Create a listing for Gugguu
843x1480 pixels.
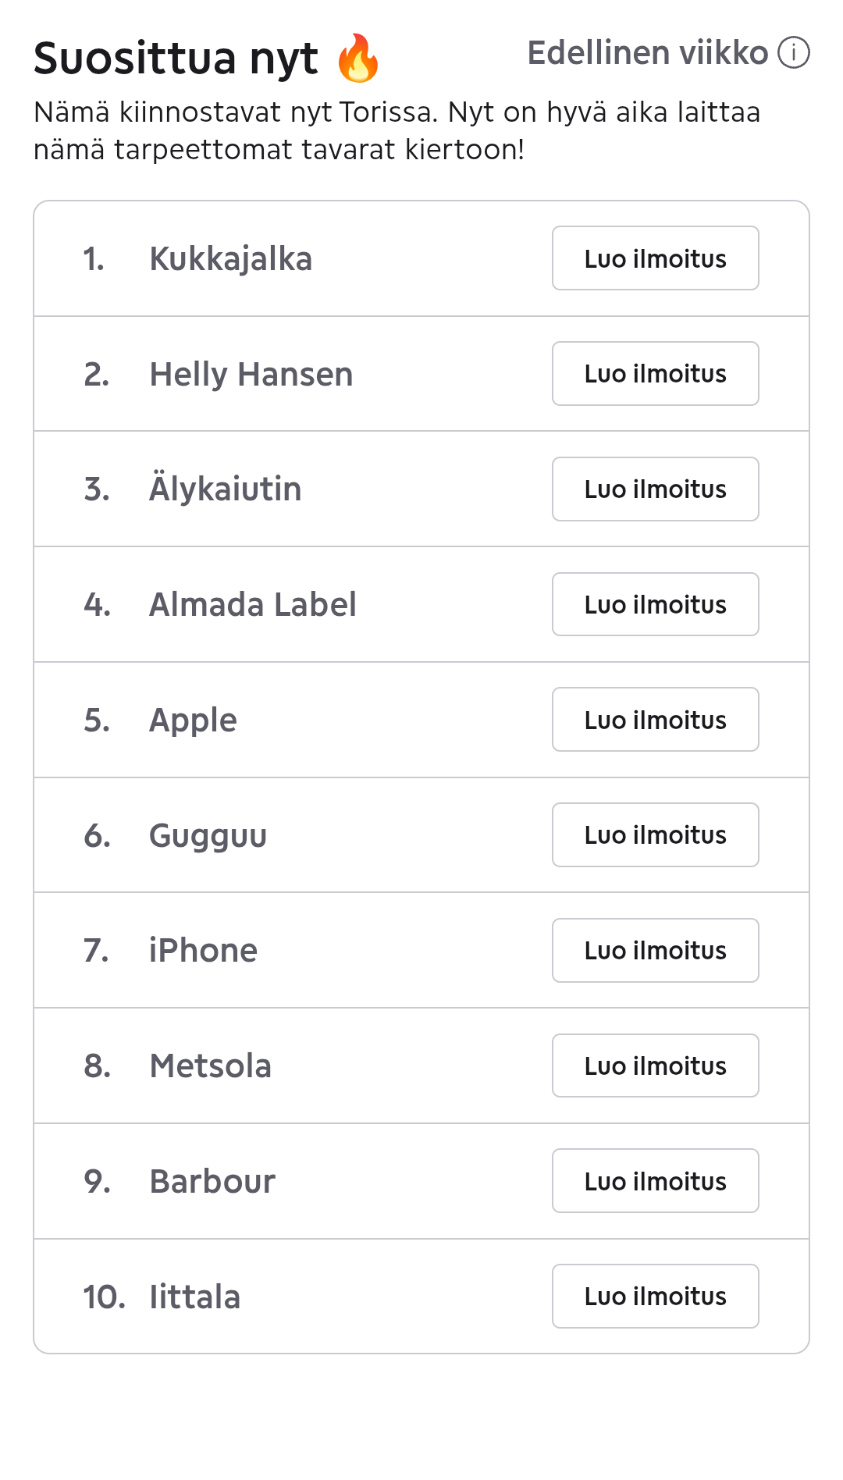(655, 835)
